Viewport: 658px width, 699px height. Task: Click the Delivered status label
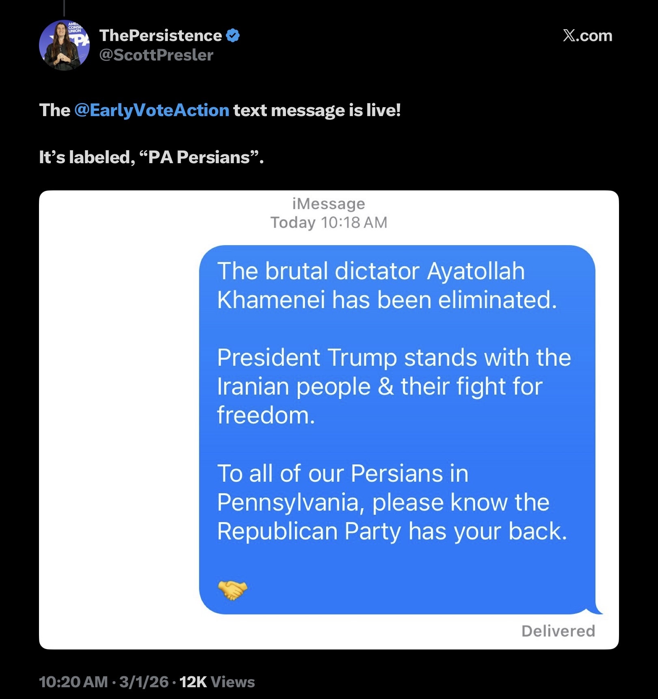pos(558,631)
